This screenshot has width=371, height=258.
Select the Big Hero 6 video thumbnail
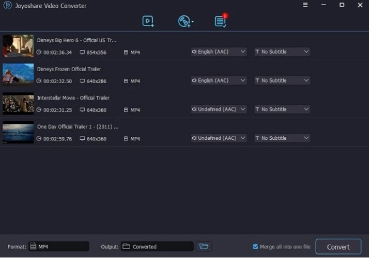coord(18,46)
